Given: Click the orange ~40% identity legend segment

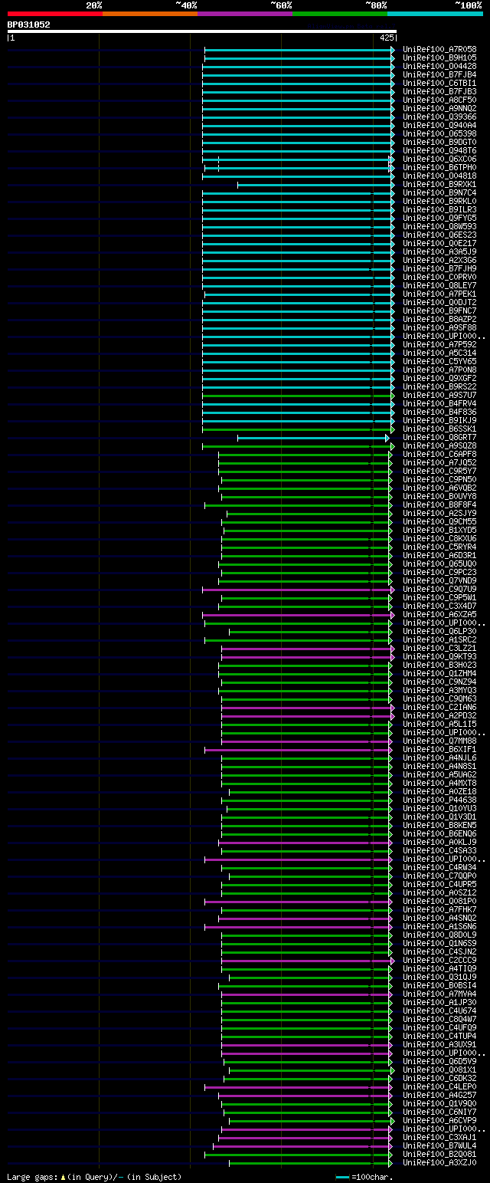Looking at the screenshot, I should coord(149,14).
